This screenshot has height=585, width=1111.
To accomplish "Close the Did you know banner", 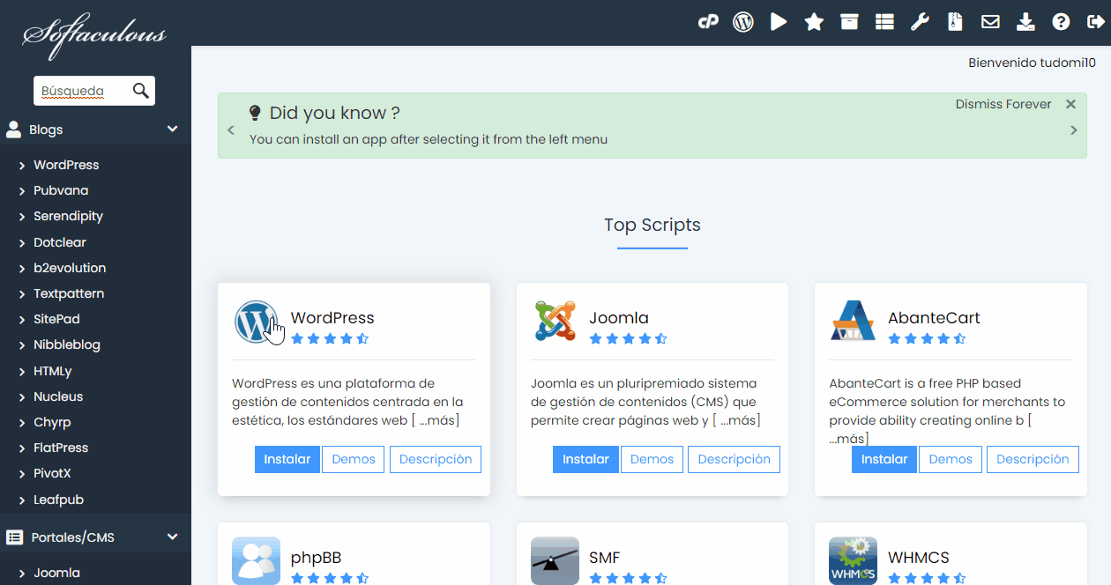I will (1070, 104).
